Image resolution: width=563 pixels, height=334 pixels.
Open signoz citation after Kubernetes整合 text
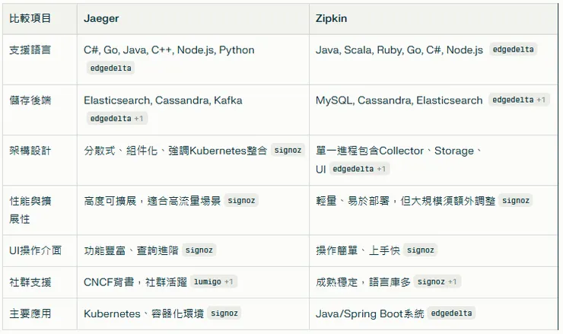288,151
